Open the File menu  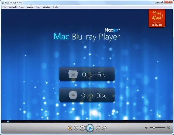4,7
